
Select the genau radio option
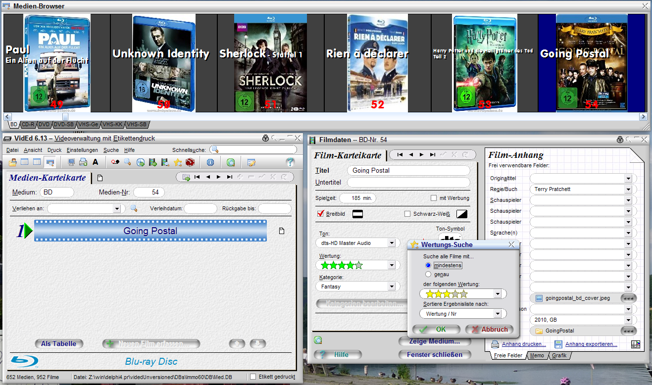[x=428, y=274]
